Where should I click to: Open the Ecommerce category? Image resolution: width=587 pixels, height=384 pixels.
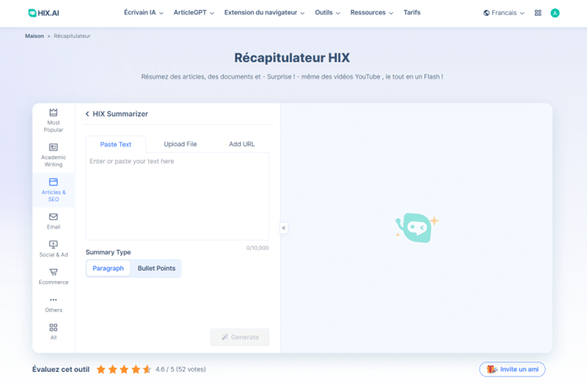[53, 276]
